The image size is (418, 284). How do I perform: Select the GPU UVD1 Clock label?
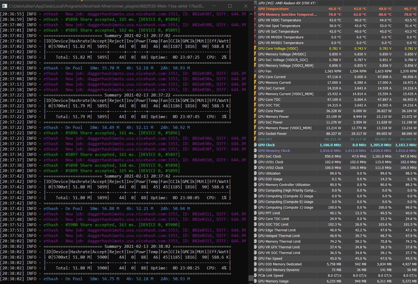click(x=271, y=162)
